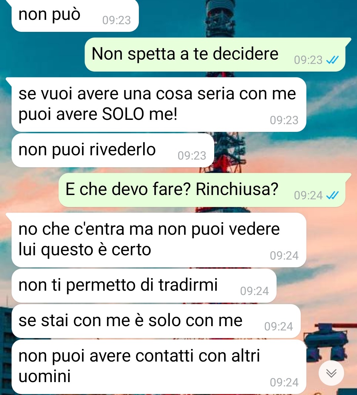Screen dimensions: 357x395
Task: Tap the 09:24 timestamp on 'non ti permetto di tradirmi'
Action: (x=254, y=291)
